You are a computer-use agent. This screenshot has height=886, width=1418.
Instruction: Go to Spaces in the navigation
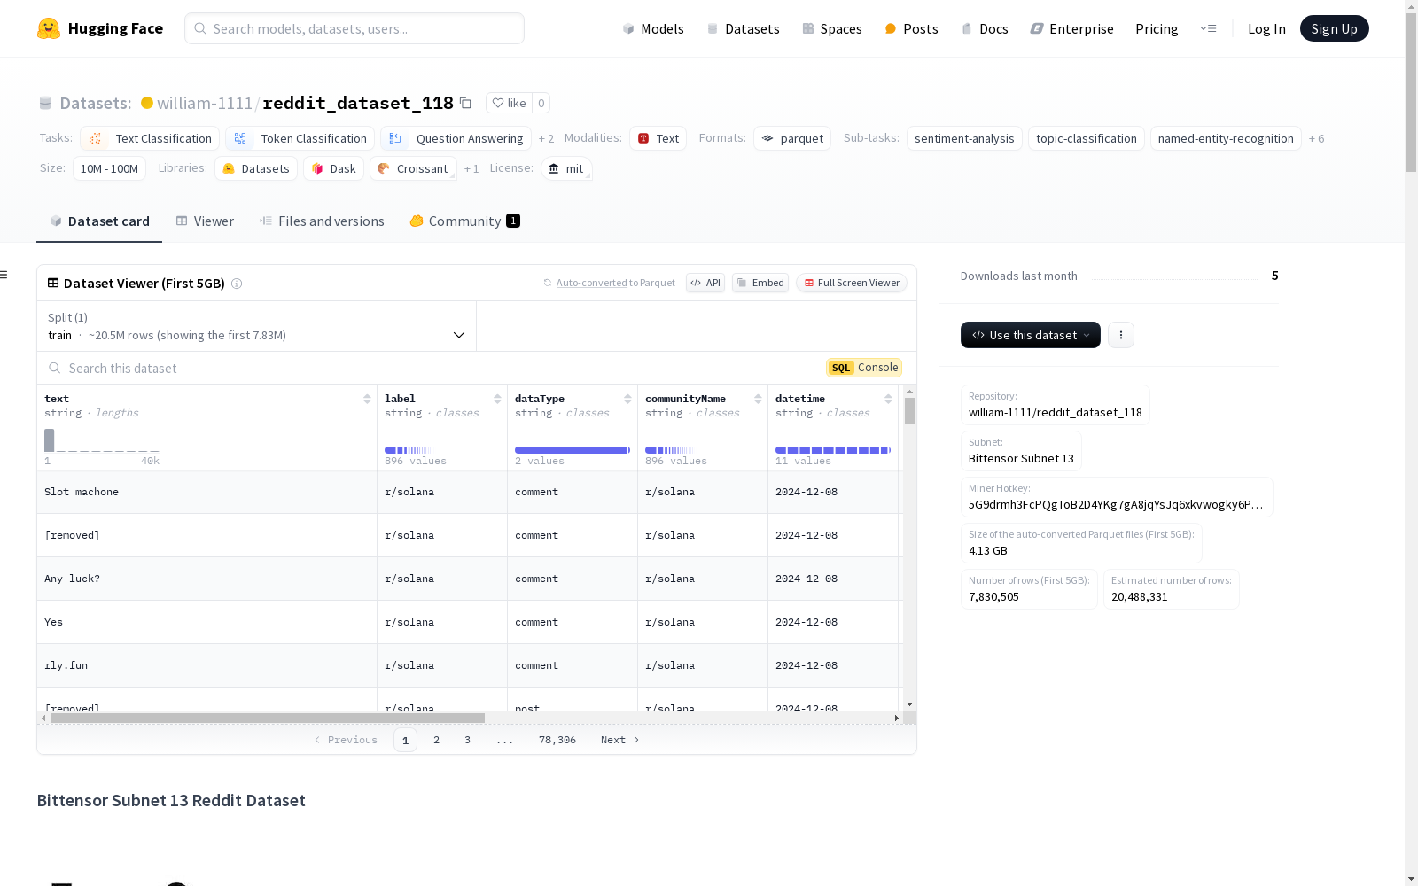pyautogui.click(x=832, y=28)
